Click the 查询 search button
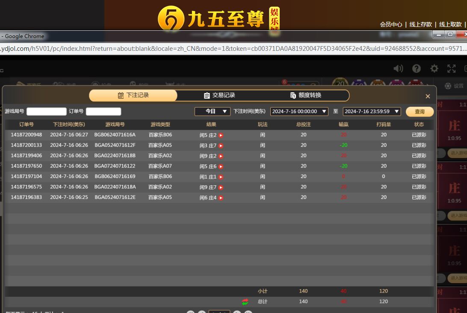Screen dimensions: 467x313 [x=420, y=111]
